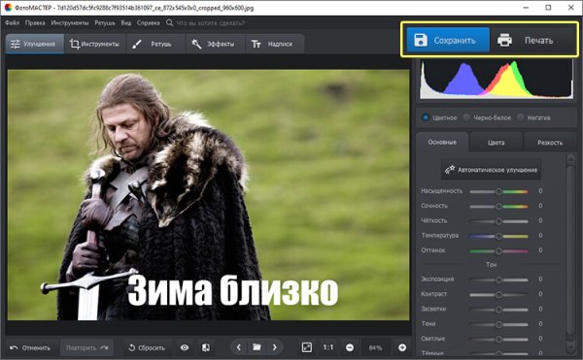Set zoom to 1:1
Image resolution: width=583 pixels, height=360 pixels.
pyautogui.click(x=328, y=347)
